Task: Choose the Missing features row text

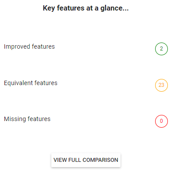Action: (x=27, y=119)
